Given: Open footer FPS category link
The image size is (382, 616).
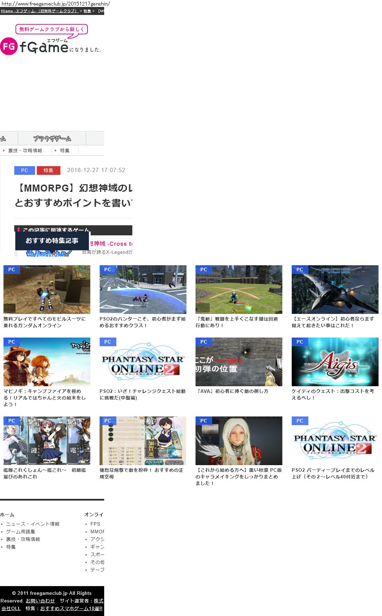Looking at the screenshot, I should (95, 524).
